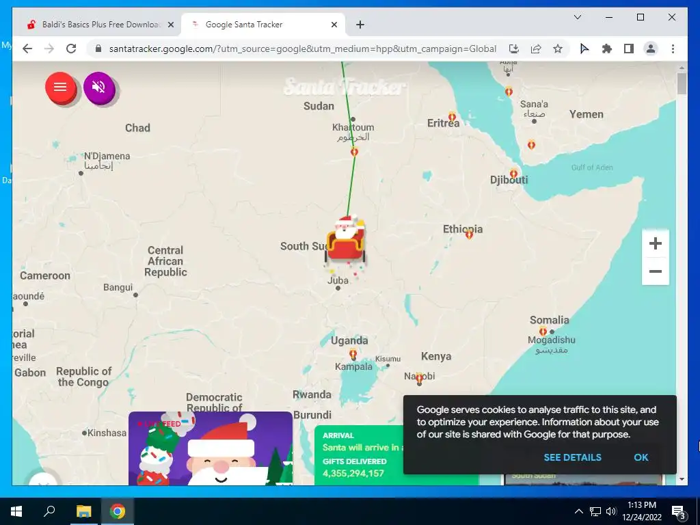This screenshot has height=525, width=700.
Task: Click the Juba city label
Action: click(338, 280)
